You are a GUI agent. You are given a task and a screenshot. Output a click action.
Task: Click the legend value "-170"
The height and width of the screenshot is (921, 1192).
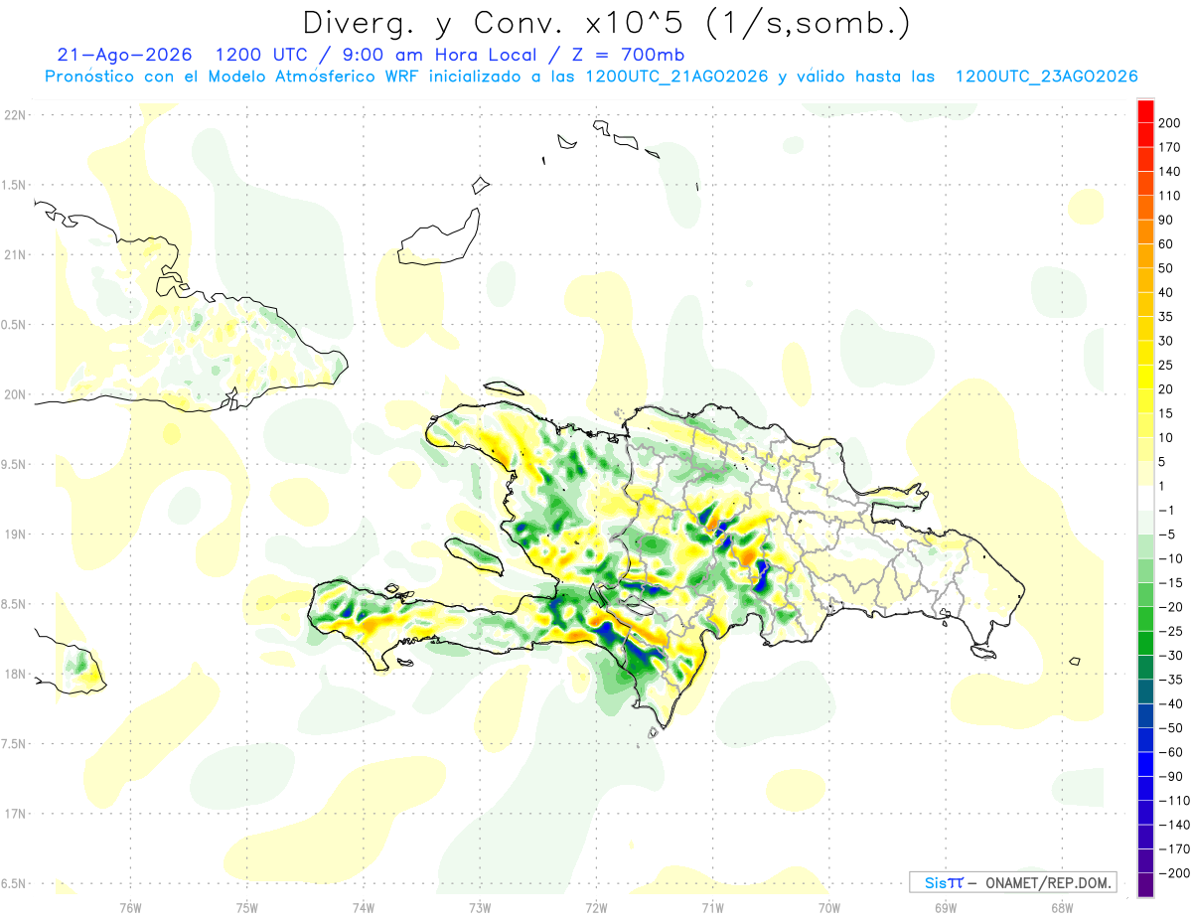[x=1173, y=848]
